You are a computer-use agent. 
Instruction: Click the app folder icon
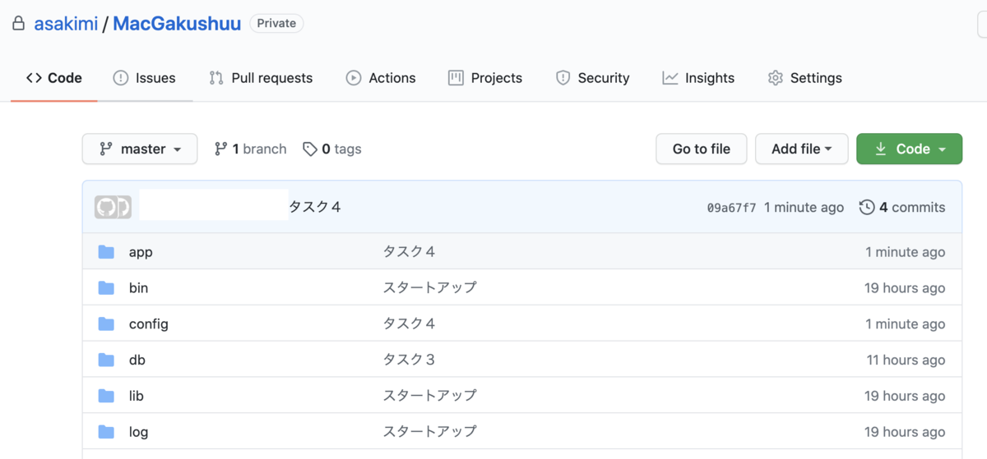tap(106, 251)
